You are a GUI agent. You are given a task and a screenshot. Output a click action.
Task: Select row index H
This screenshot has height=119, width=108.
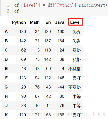[6, 96]
